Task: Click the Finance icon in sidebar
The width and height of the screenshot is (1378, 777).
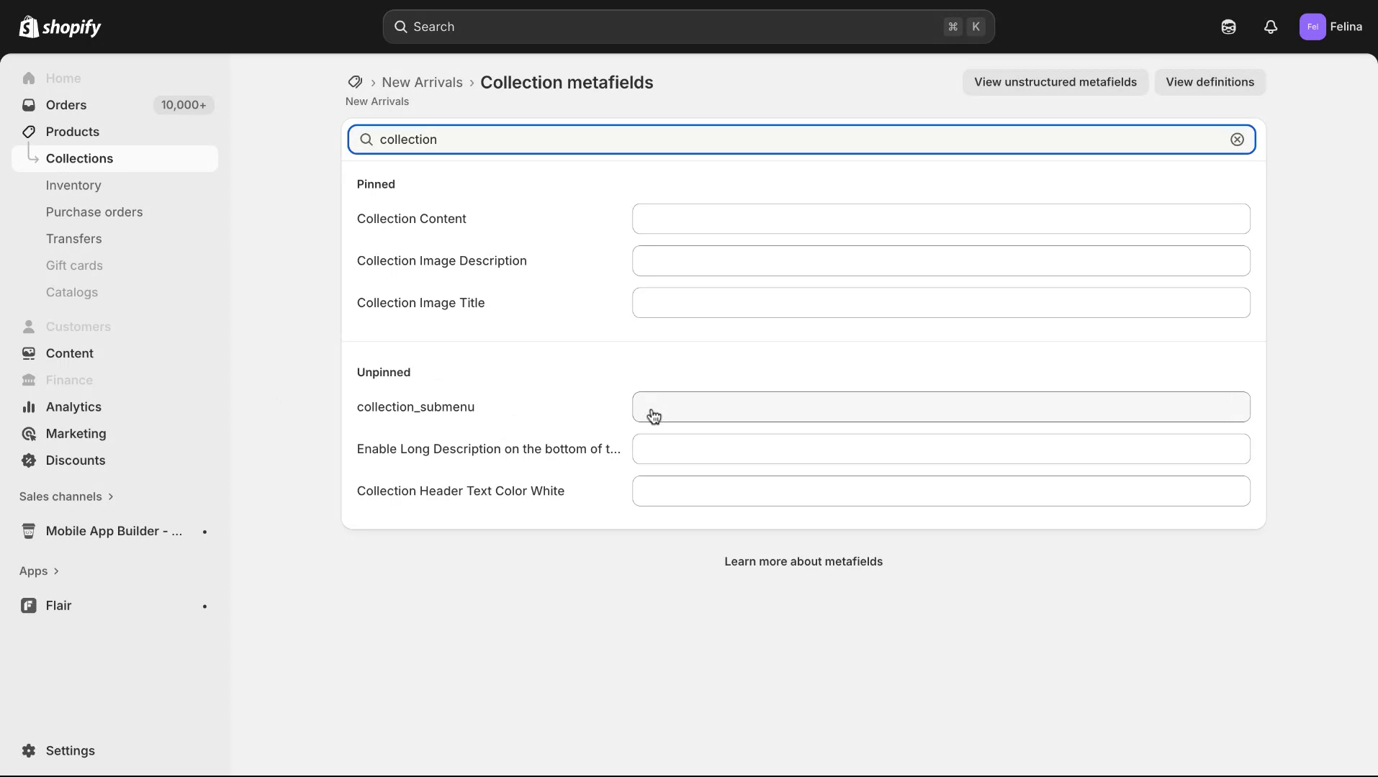Action: [29, 379]
